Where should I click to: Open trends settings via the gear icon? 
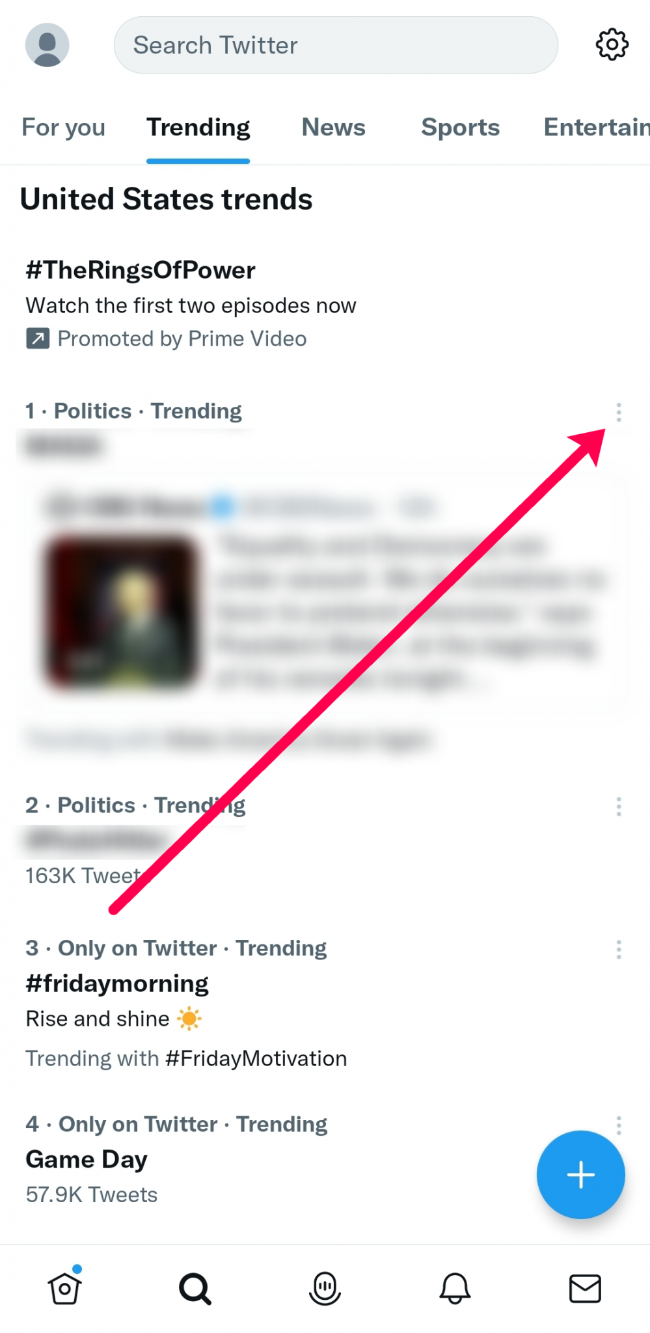(x=610, y=45)
